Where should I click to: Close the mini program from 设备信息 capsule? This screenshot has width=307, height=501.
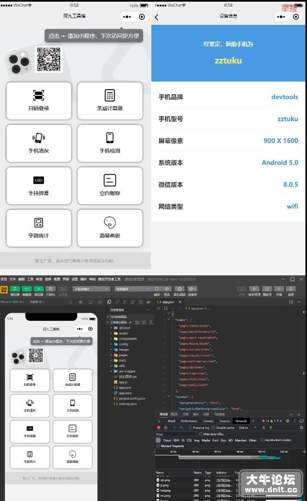click(296, 17)
